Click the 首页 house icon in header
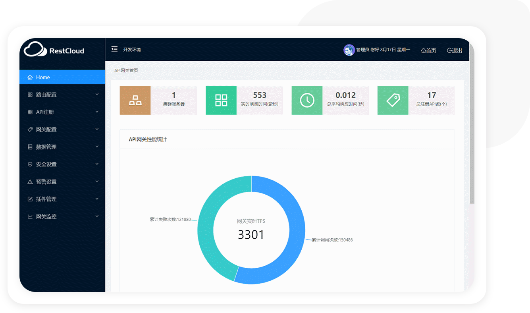Screen dimensions: 530x313 click(423, 50)
